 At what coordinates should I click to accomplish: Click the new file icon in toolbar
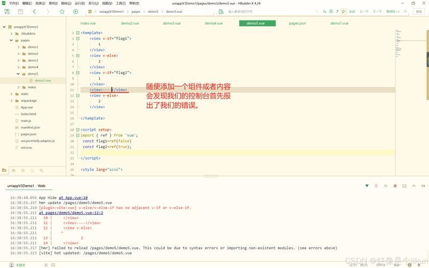7,11
